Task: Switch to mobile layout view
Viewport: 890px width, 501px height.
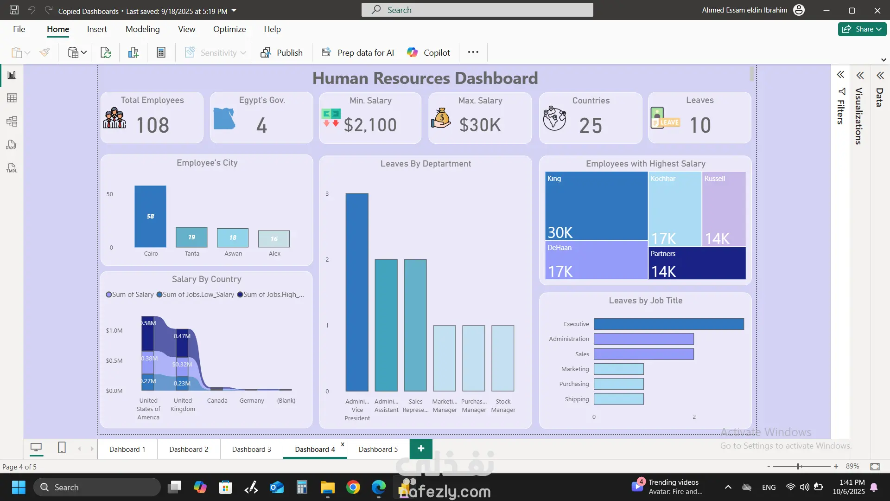Action: coord(62,448)
